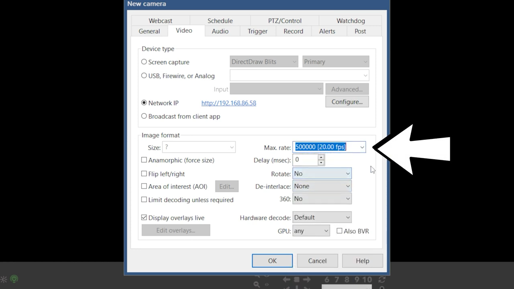The height and width of the screenshot is (289, 514).
Task: Open the PTZ/Control tab
Action: [x=284, y=21]
